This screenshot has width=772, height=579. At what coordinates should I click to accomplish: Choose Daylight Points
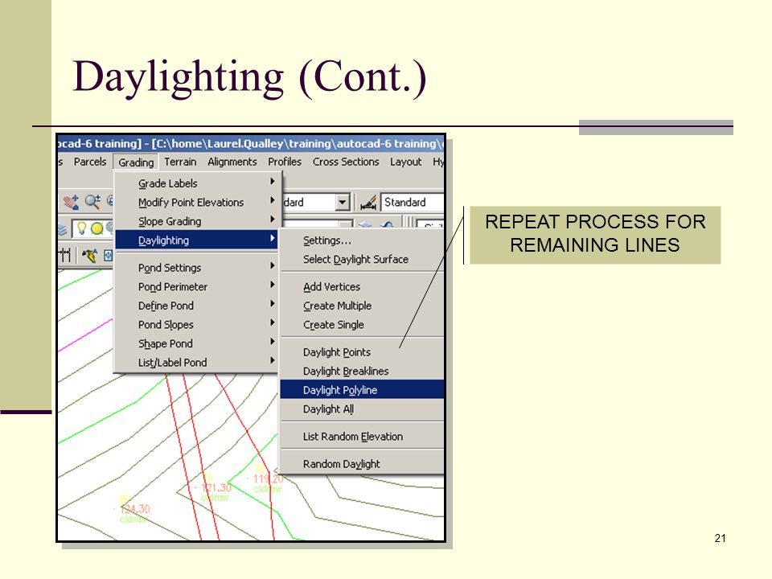pos(363,352)
